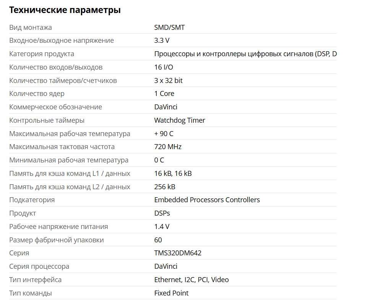Select the "1 Core" value

pyautogui.click(x=164, y=94)
